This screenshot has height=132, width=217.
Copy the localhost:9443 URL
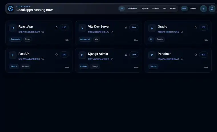pyautogui.click(x=182, y=59)
